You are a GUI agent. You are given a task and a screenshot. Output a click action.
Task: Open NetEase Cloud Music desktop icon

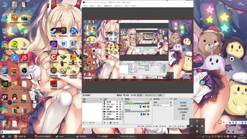tap(24, 59)
